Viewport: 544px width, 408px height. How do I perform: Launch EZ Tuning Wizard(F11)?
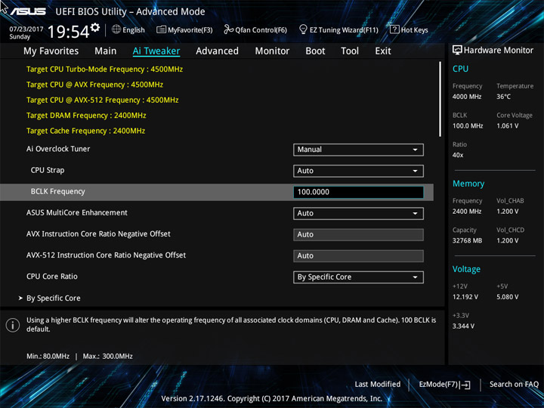tap(338, 29)
